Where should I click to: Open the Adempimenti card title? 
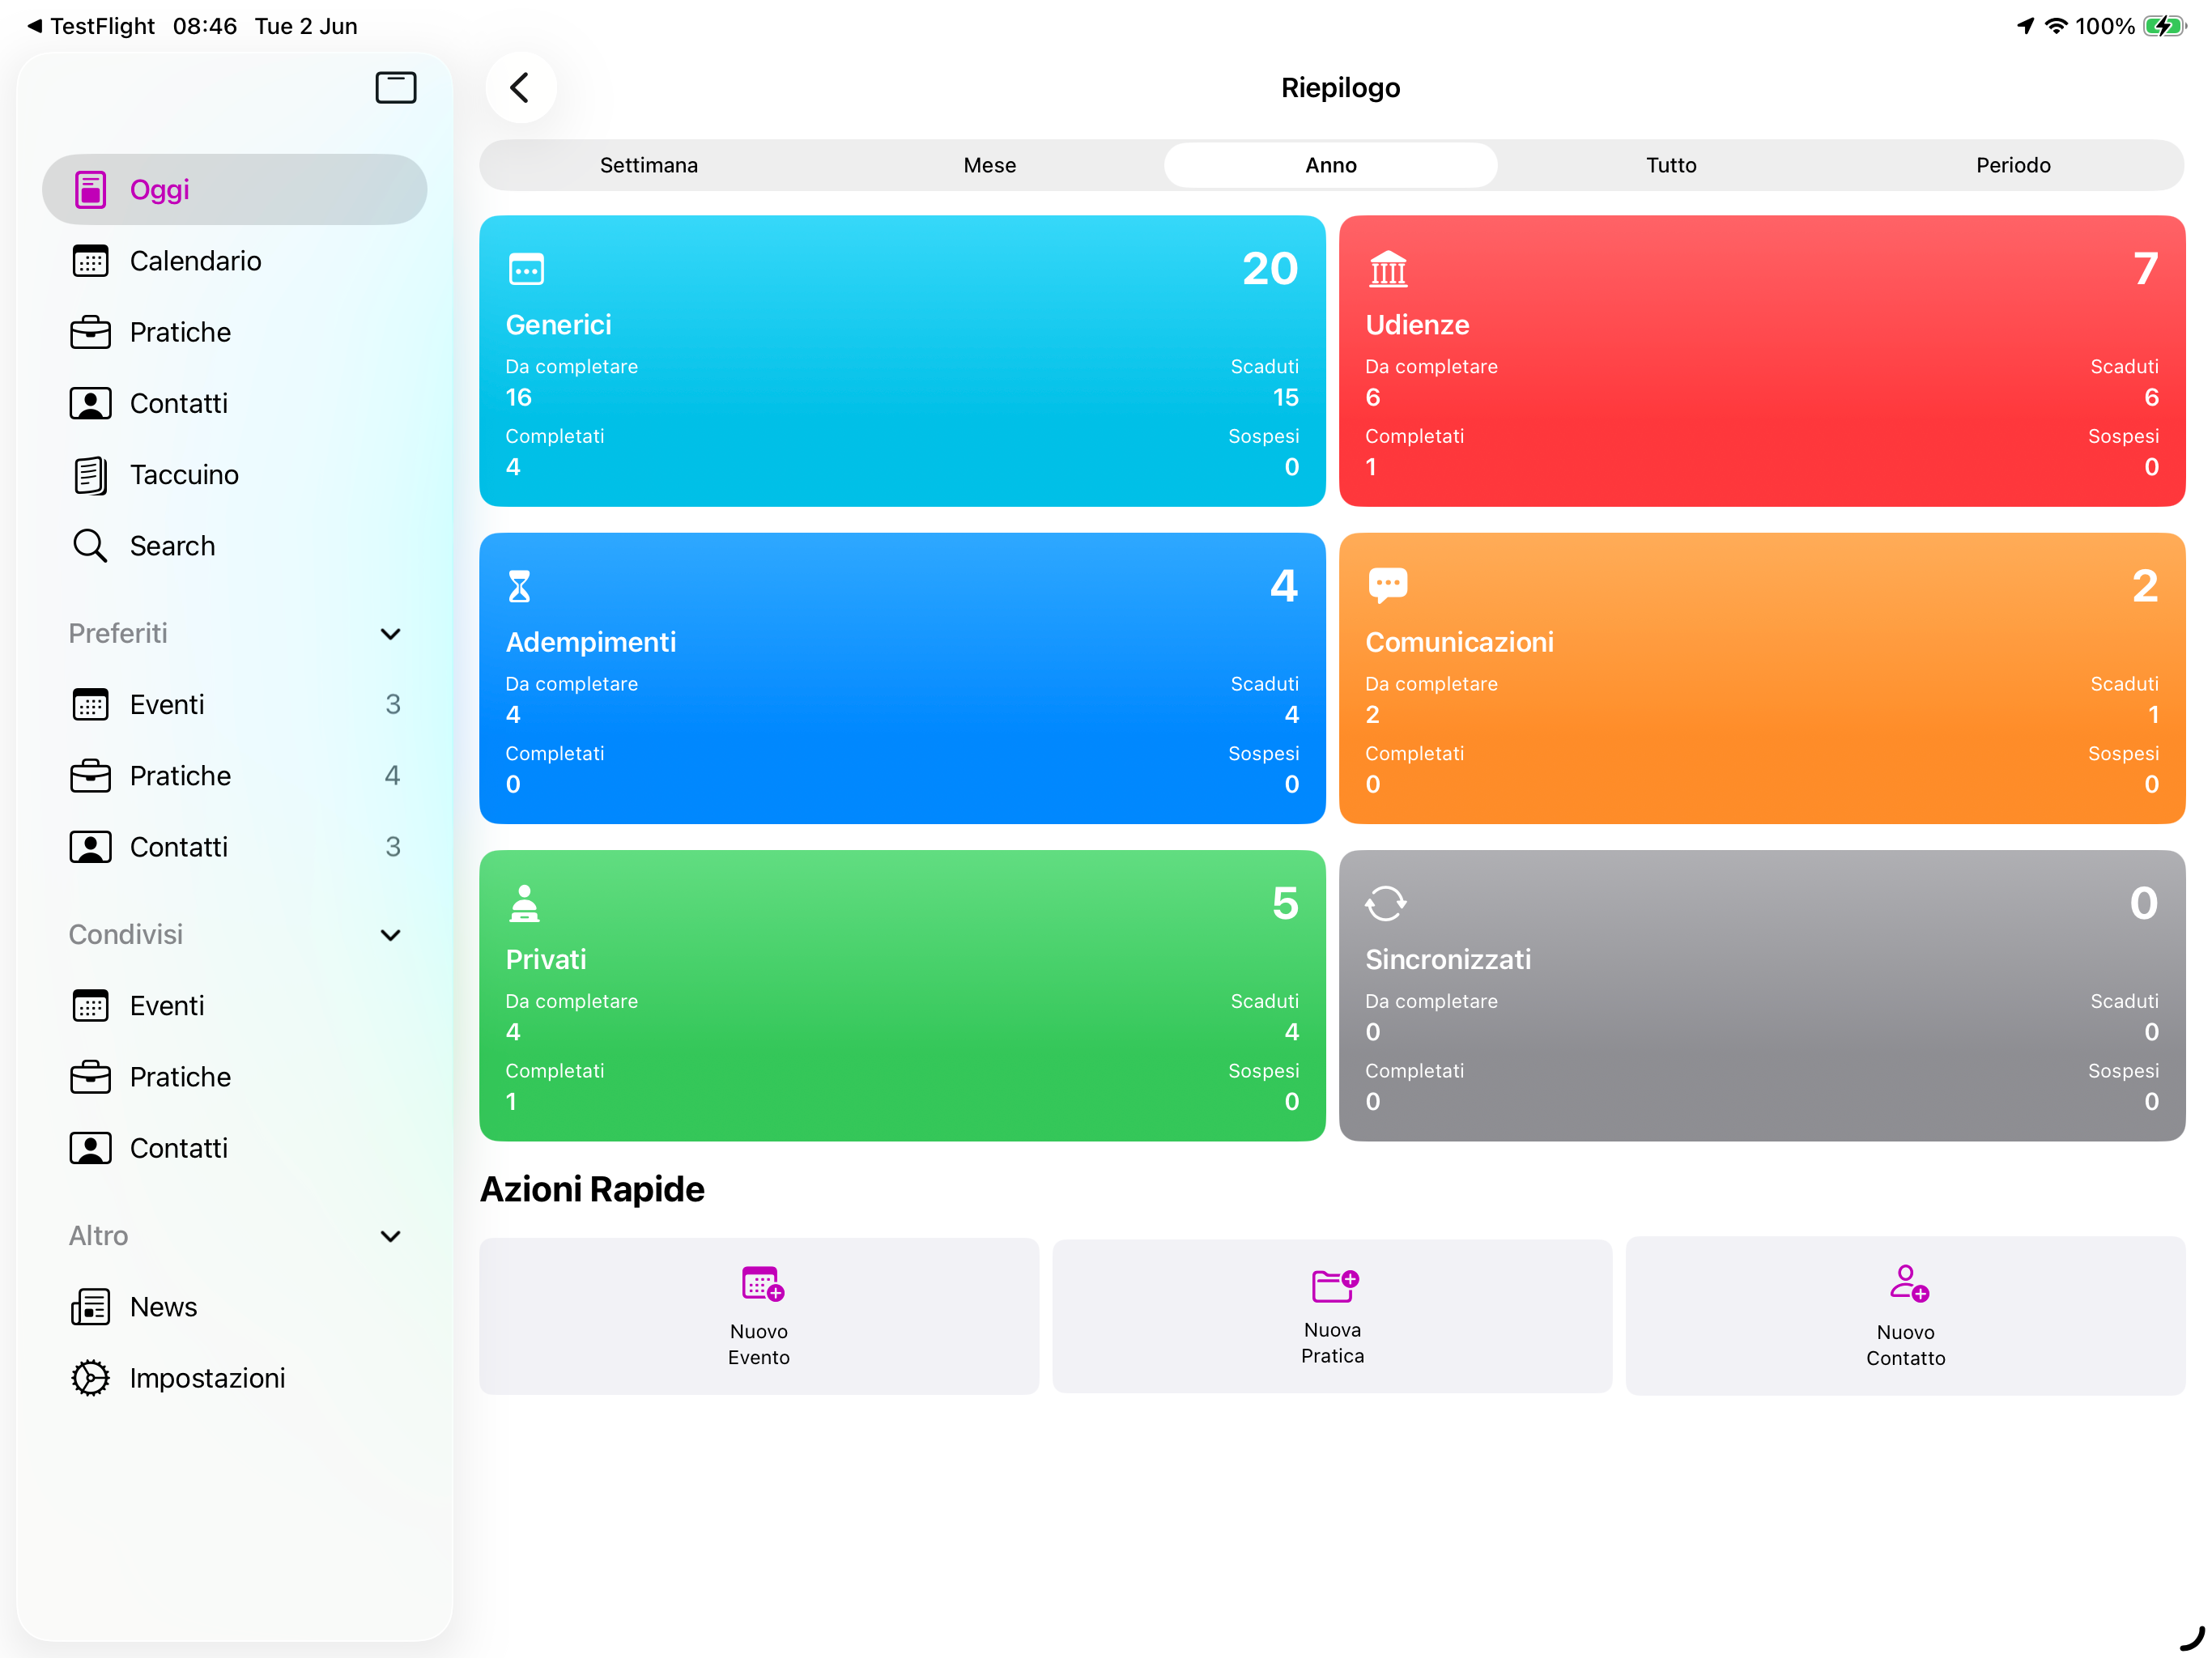point(591,642)
